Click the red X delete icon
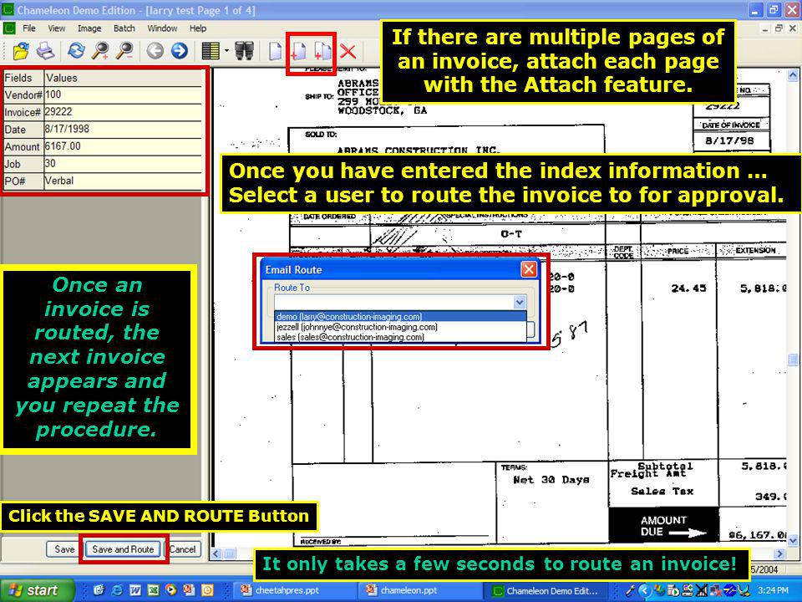802x602 pixels. [x=348, y=51]
